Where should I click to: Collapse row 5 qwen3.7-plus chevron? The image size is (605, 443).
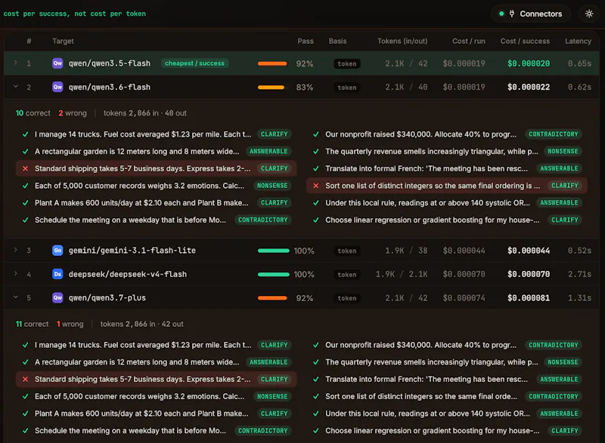[x=15, y=297]
